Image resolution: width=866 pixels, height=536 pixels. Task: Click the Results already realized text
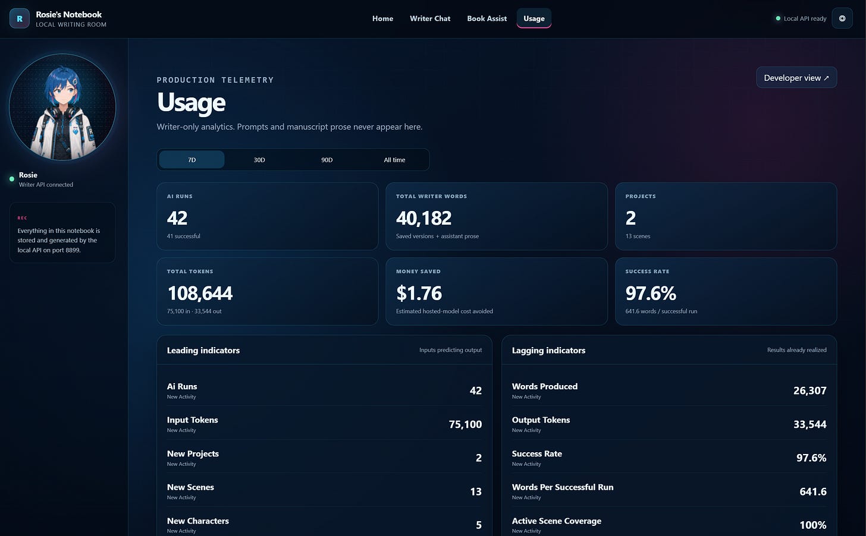coord(797,350)
